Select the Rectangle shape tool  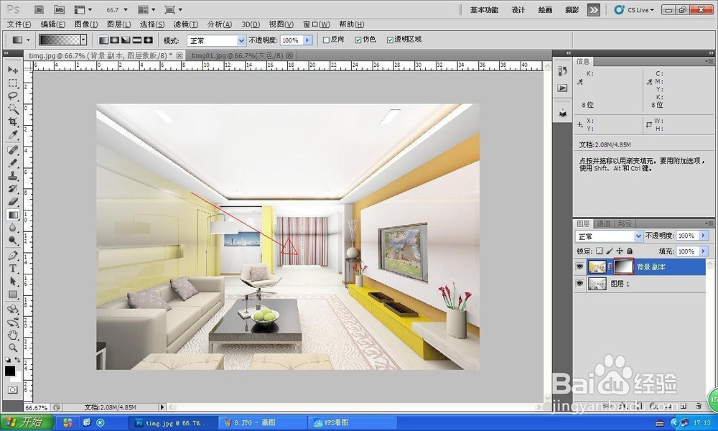[x=13, y=294]
